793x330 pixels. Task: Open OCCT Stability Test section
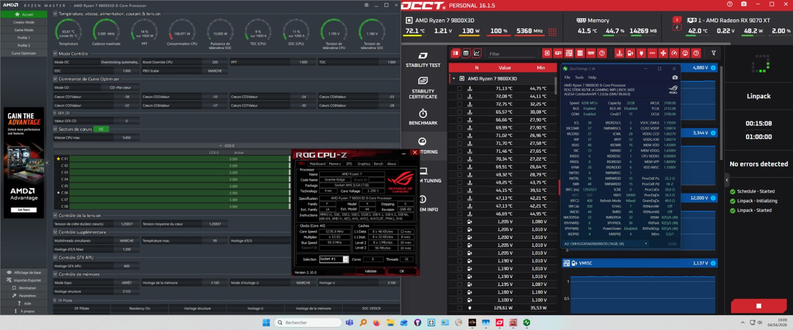[x=423, y=59]
